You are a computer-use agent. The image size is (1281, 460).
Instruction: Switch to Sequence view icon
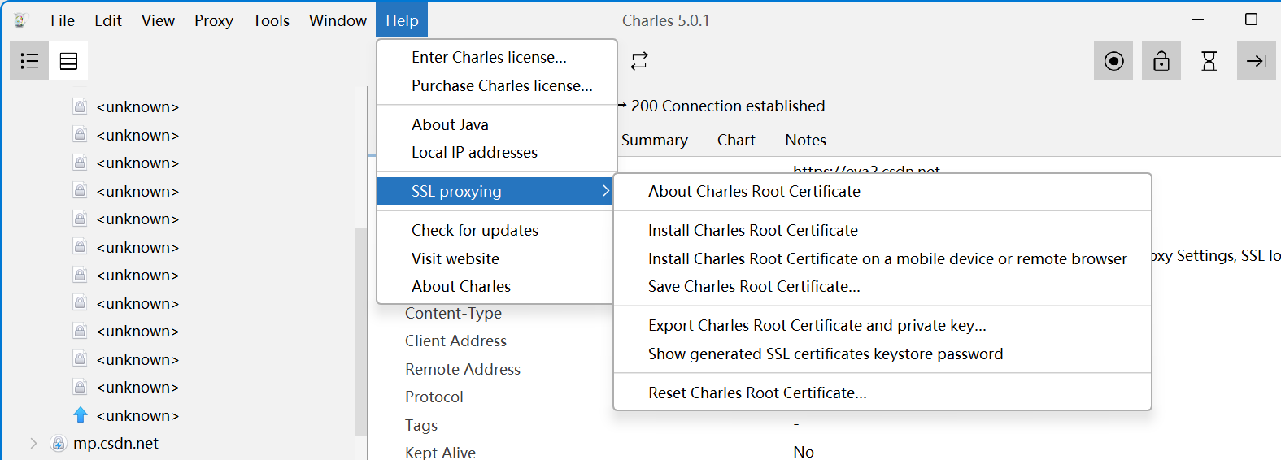click(68, 61)
